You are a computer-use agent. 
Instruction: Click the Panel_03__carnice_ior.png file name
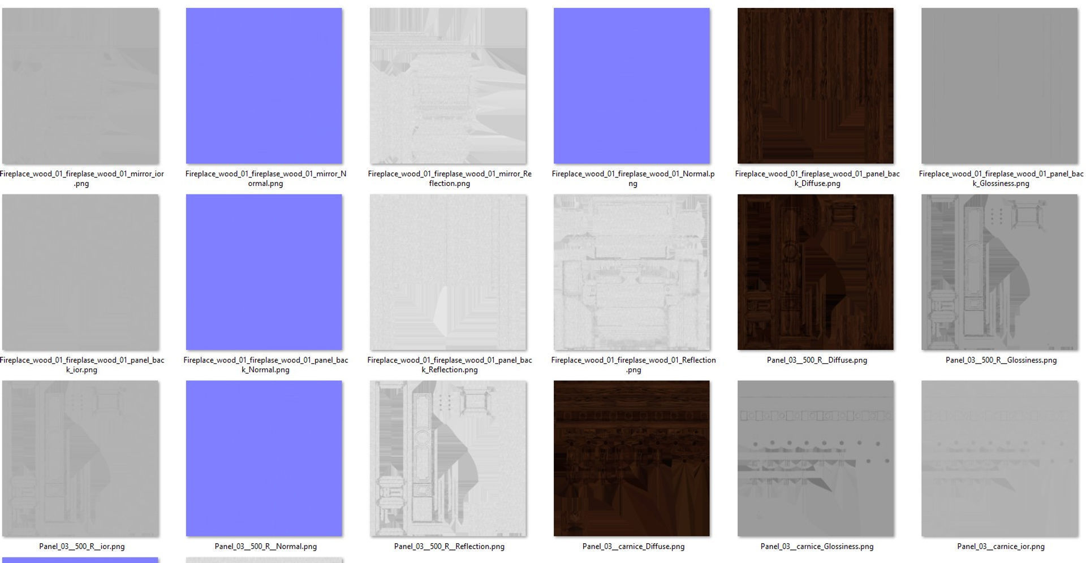(1001, 547)
